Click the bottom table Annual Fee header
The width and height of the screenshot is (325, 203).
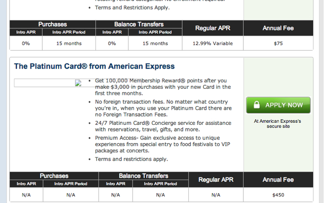point(278,180)
